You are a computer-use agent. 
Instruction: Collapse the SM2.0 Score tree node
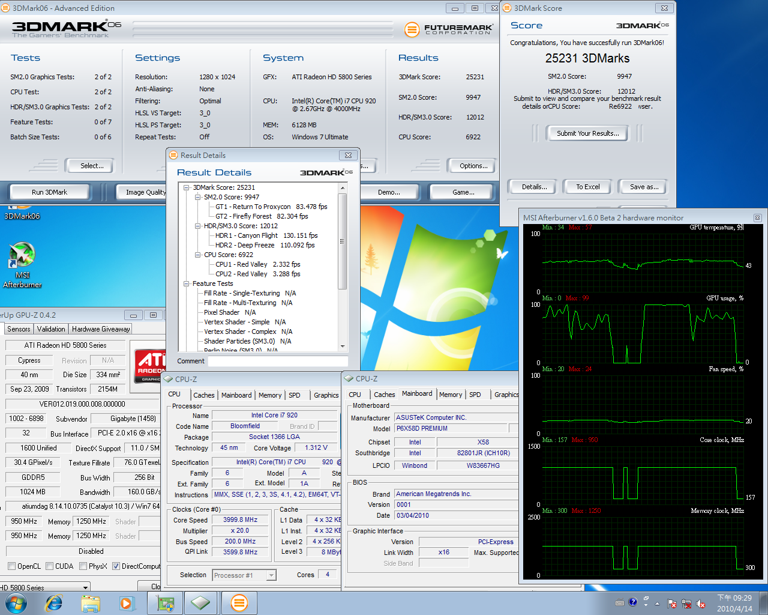[x=198, y=197]
